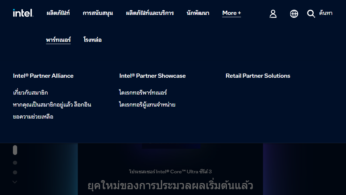Select the third slide indicator dot
This screenshot has width=346, height=195.
click(x=15, y=172)
